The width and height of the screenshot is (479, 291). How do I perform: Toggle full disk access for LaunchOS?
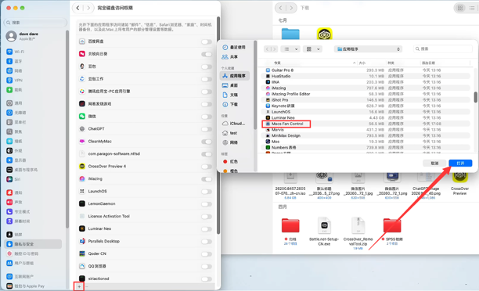[207, 192]
